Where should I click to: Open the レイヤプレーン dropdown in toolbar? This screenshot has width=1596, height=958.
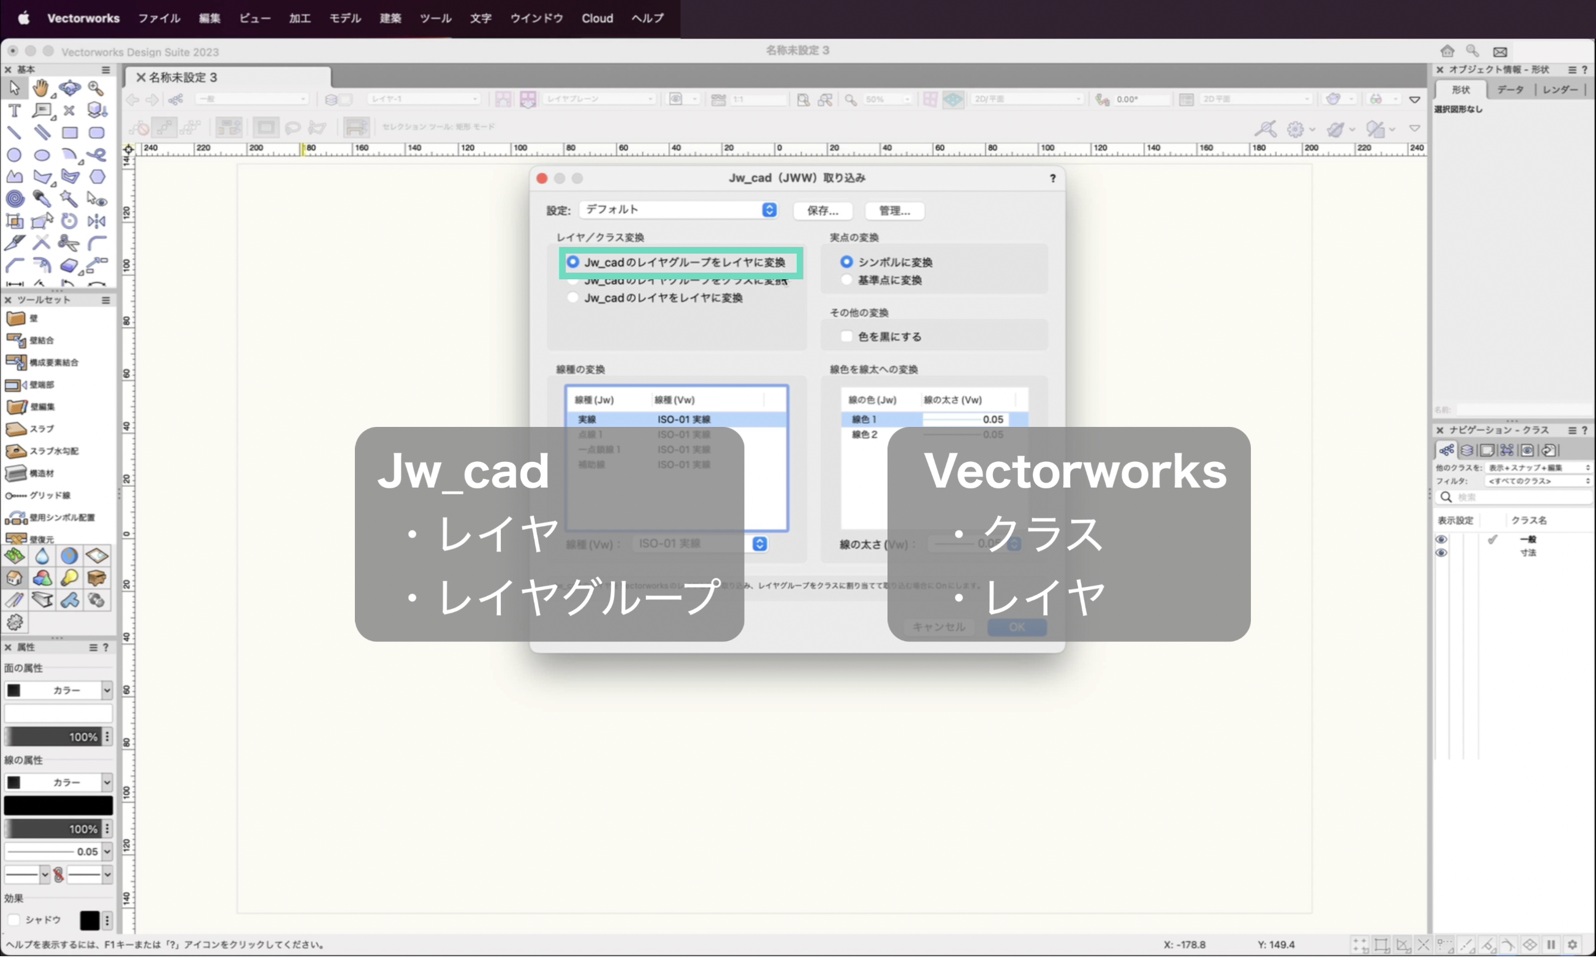pyautogui.click(x=599, y=99)
